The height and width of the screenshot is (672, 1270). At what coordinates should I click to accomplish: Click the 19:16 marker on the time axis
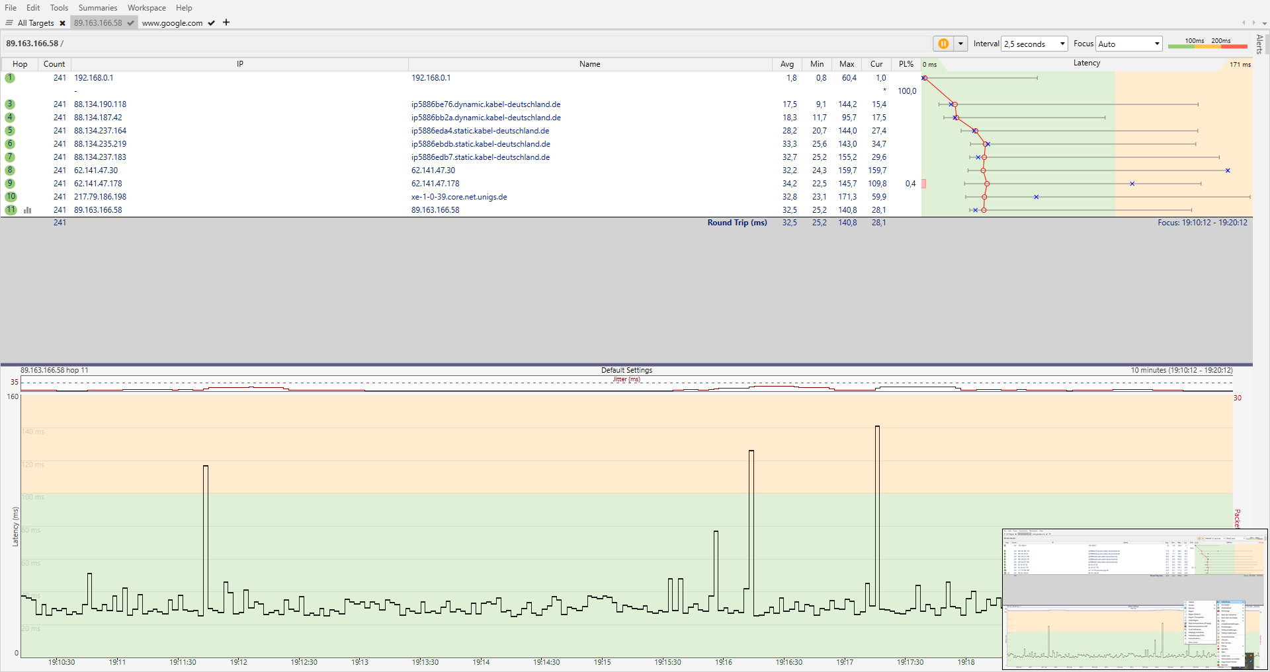[724, 662]
